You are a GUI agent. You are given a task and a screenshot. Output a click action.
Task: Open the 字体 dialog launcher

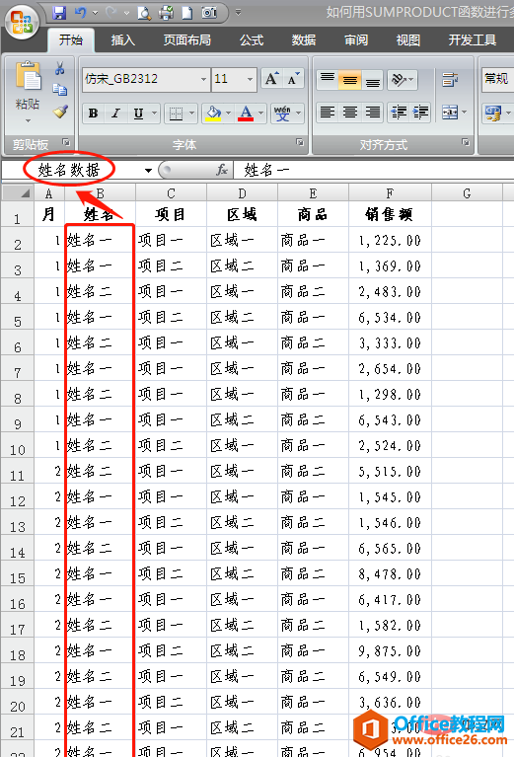click(300, 142)
